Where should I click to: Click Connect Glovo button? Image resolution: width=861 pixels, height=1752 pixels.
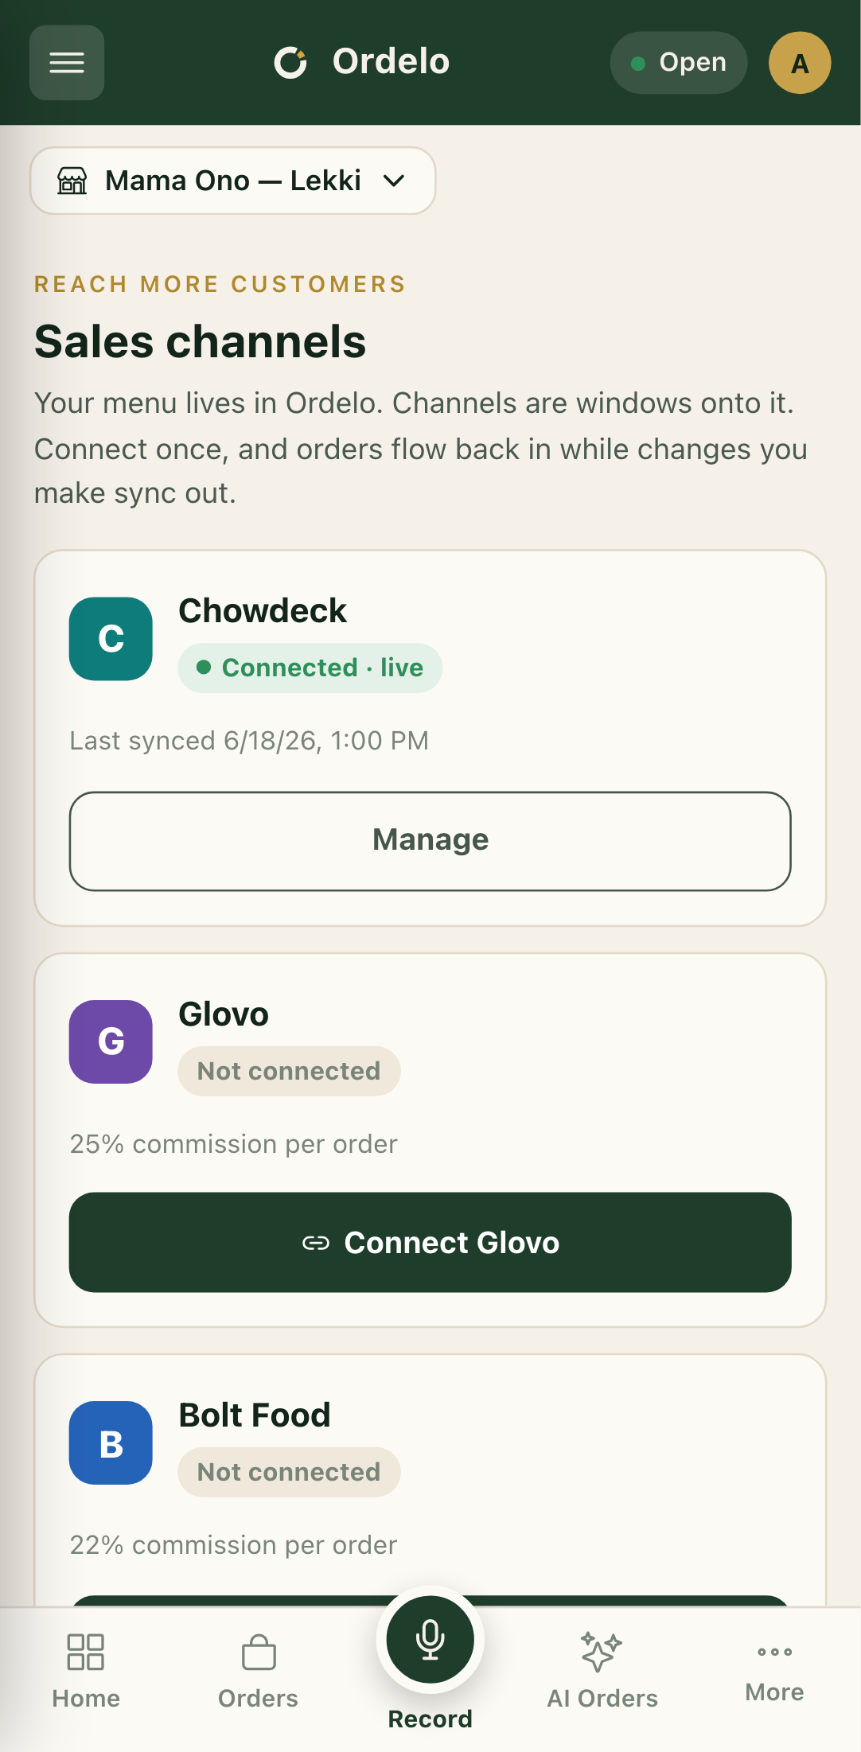[430, 1242]
